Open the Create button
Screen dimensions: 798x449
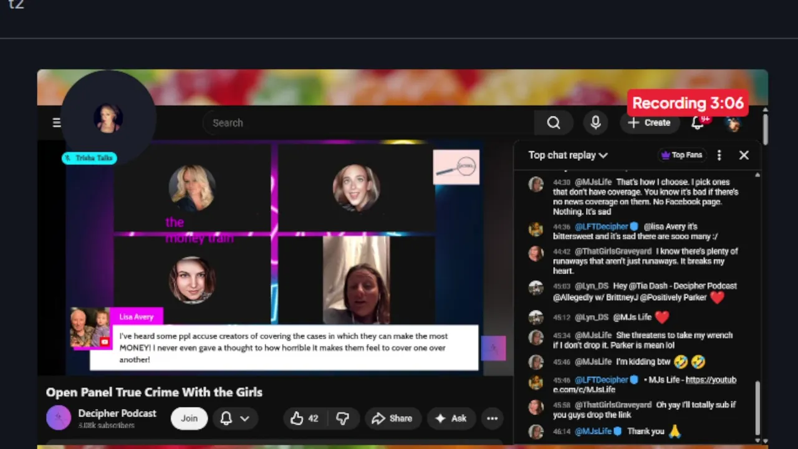click(649, 123)
